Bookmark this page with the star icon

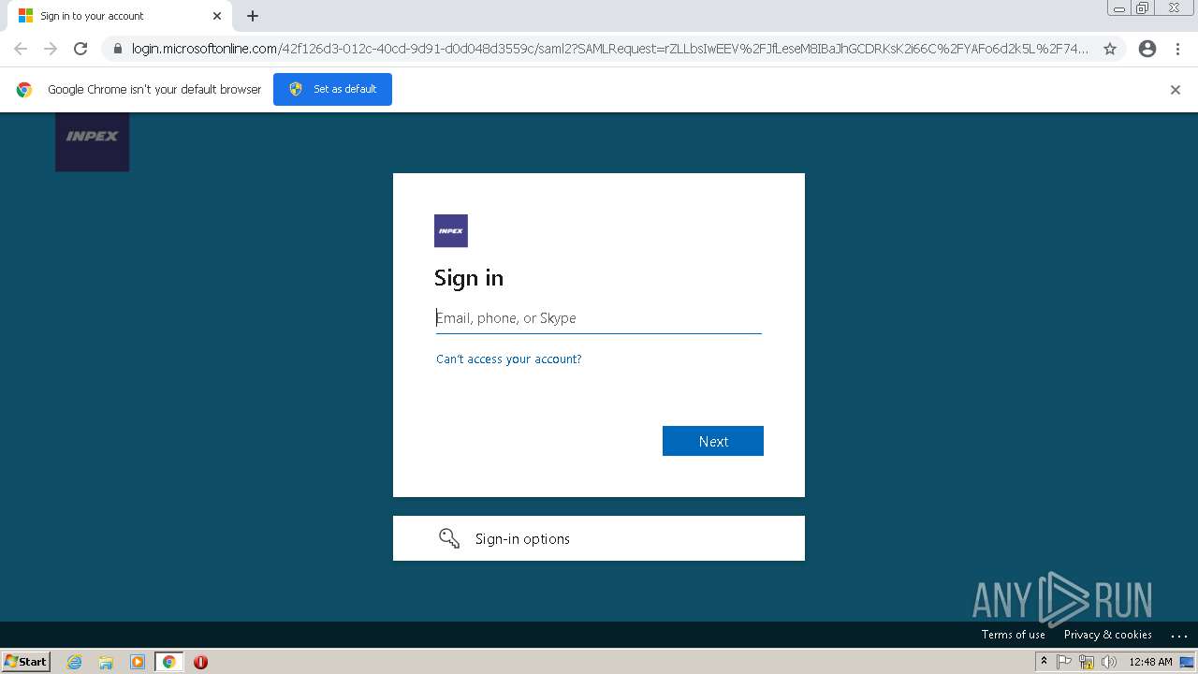(x=1110, y=49)
